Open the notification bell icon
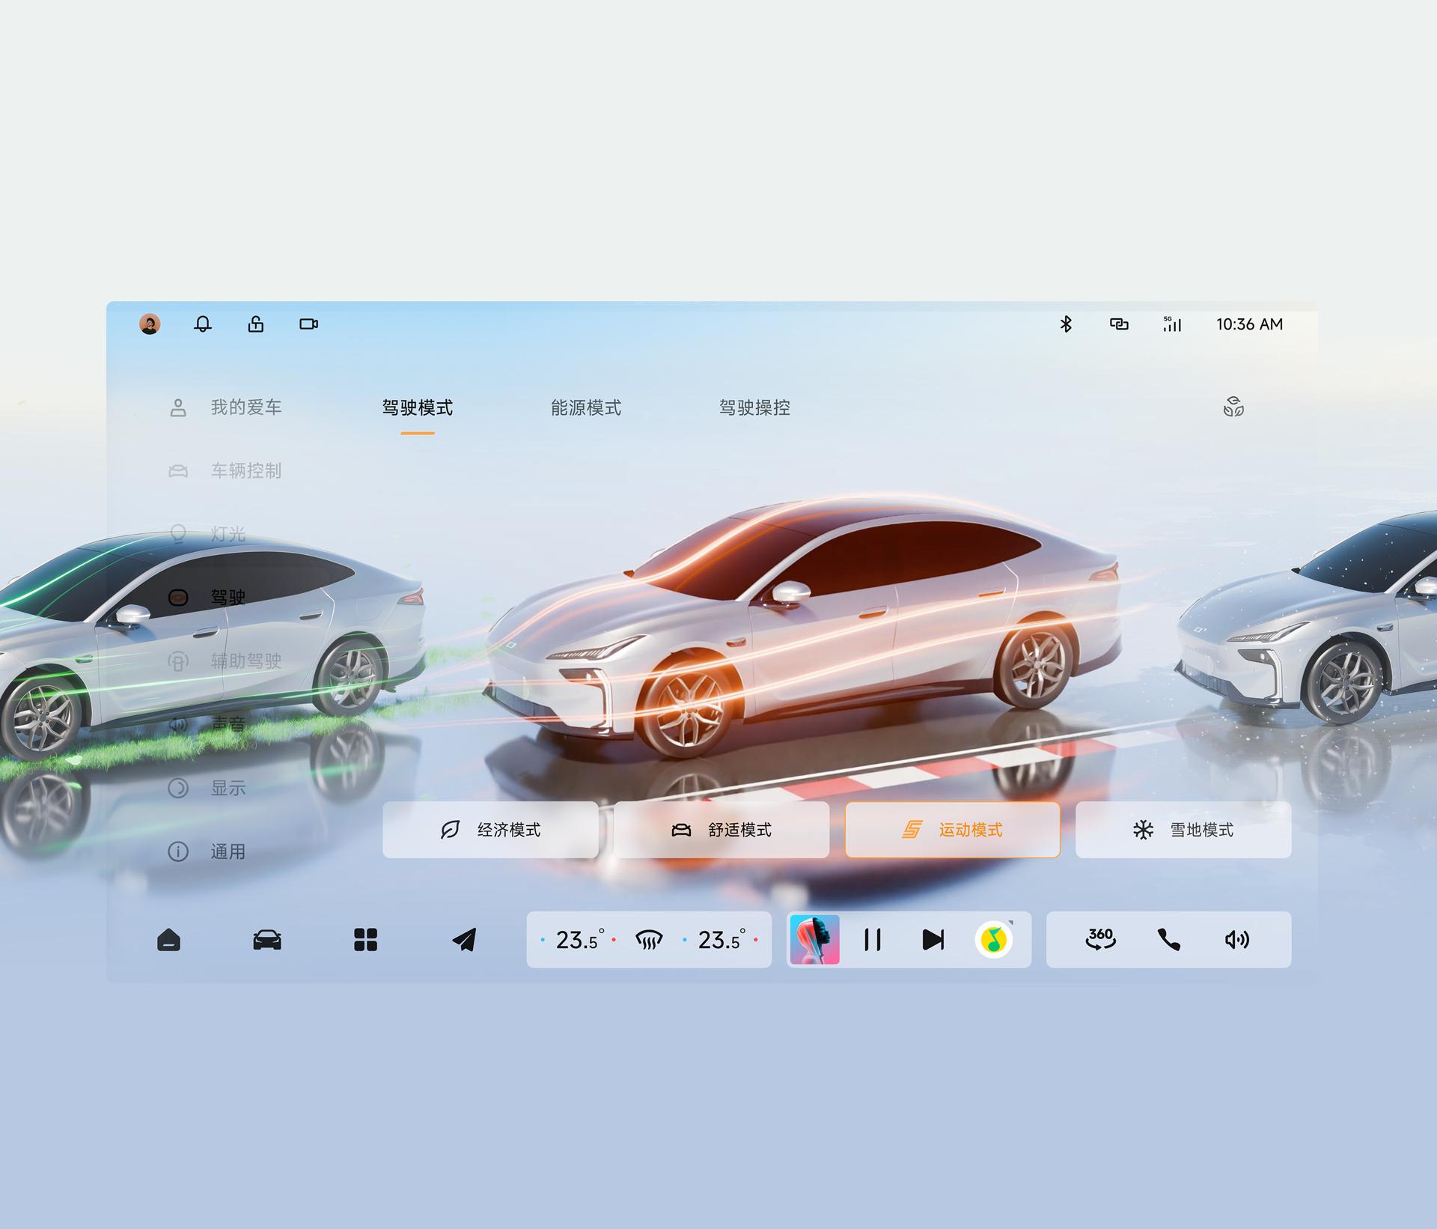1437x1229 pixels. (203, 324)
